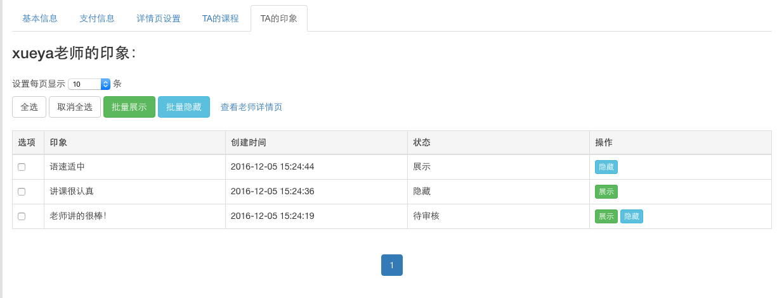The height and width of the screenshot is (298, 777).
Task: Check the box for 讲课很认真 row
Action: coord(22,192)
